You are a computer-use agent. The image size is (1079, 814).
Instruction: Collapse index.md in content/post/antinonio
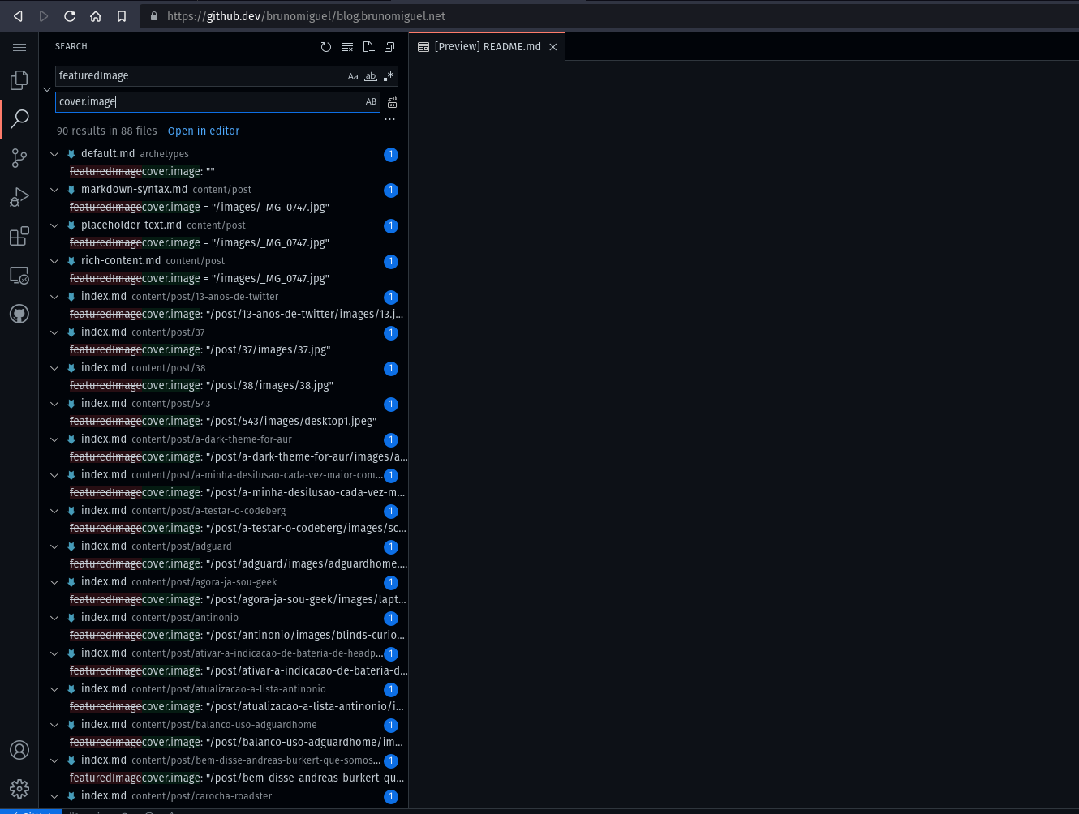[54, 618]
